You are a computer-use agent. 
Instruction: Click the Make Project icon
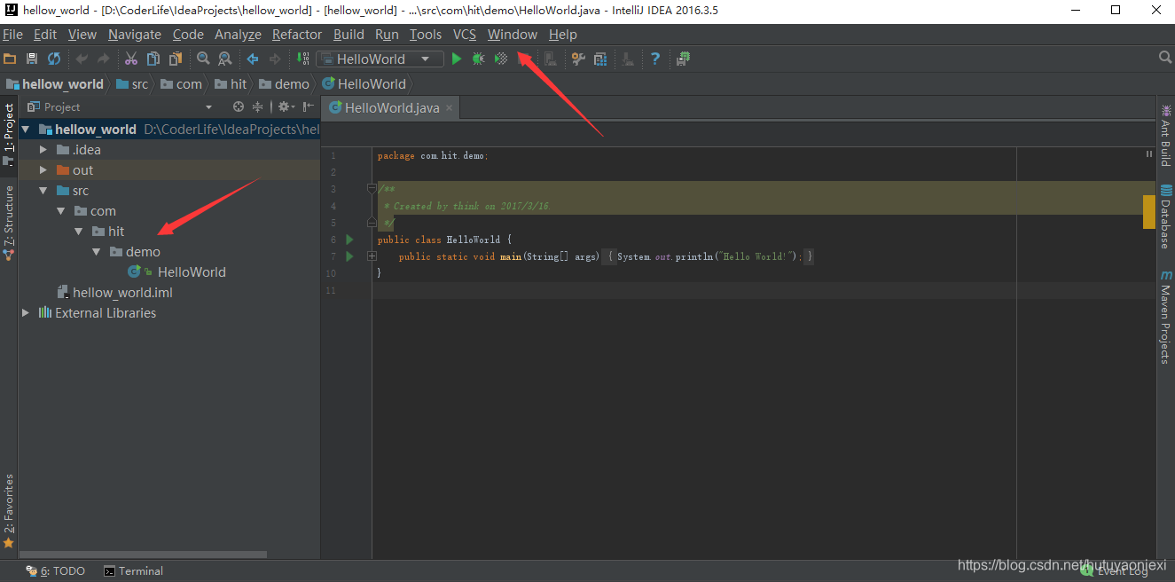point(302,59)
